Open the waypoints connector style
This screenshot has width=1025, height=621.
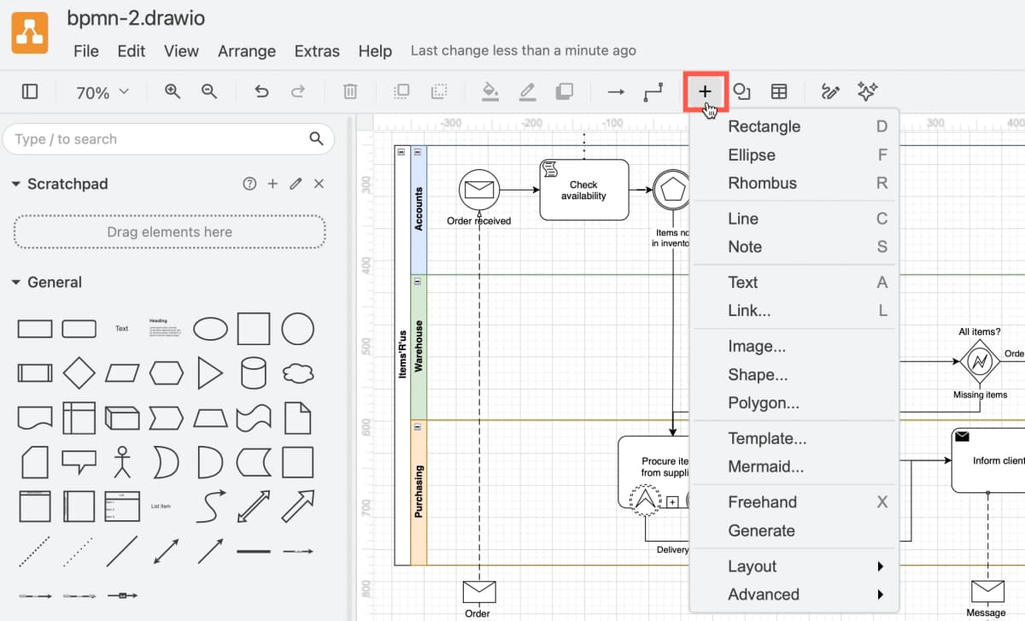(653, 91)
